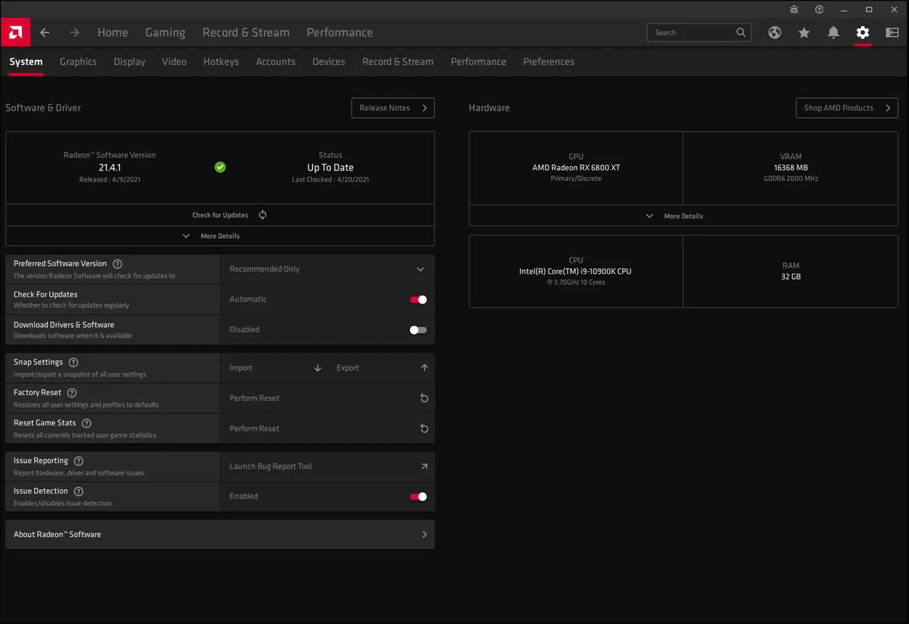This screenshot has width=909, height=624.
Task: Click help icon next to Reset Game Stats
Action: (x=86, y=424)
